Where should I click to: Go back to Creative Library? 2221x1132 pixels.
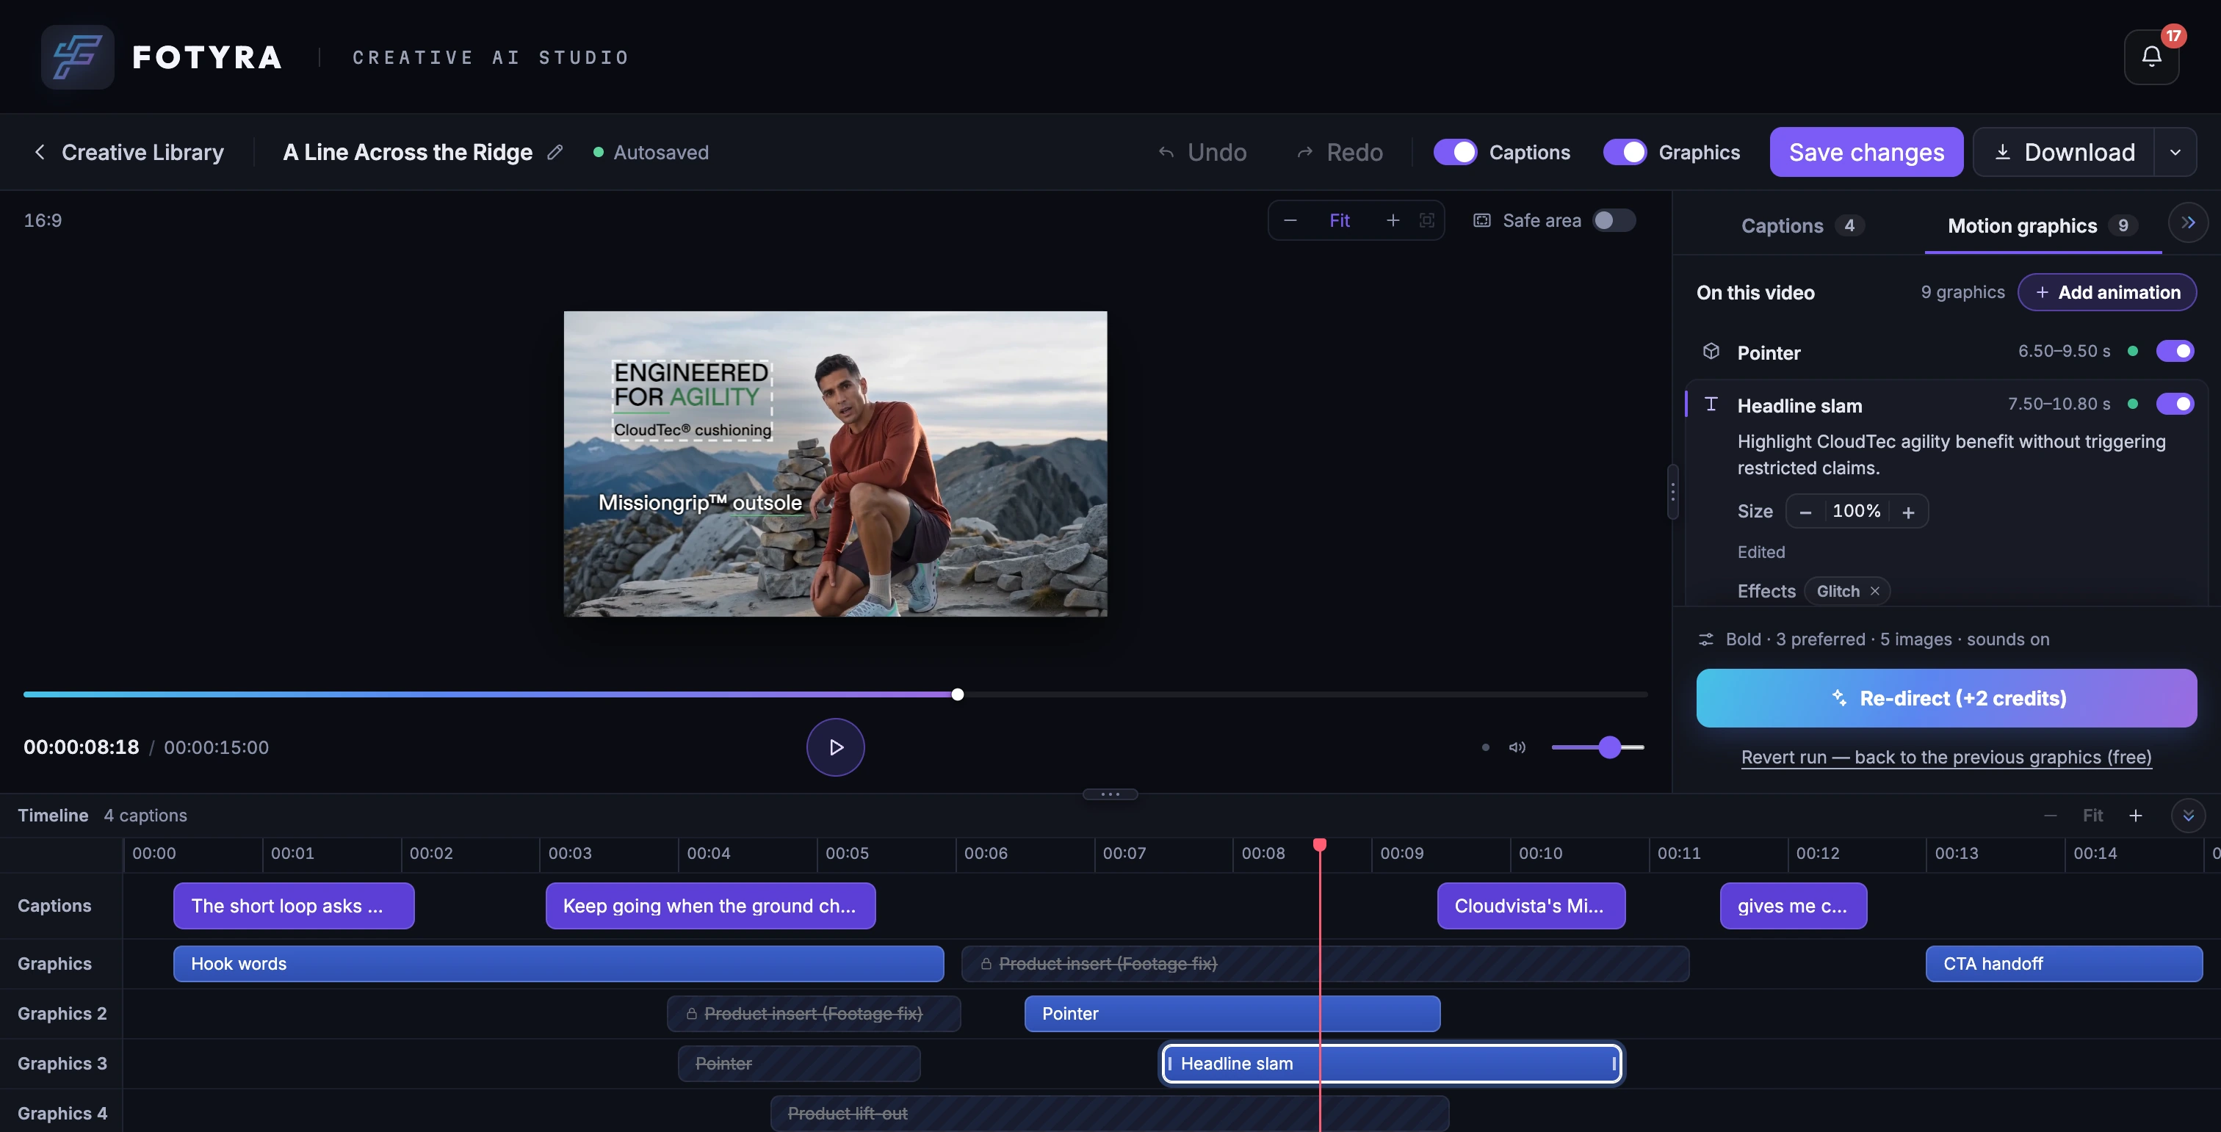(129, 153)
